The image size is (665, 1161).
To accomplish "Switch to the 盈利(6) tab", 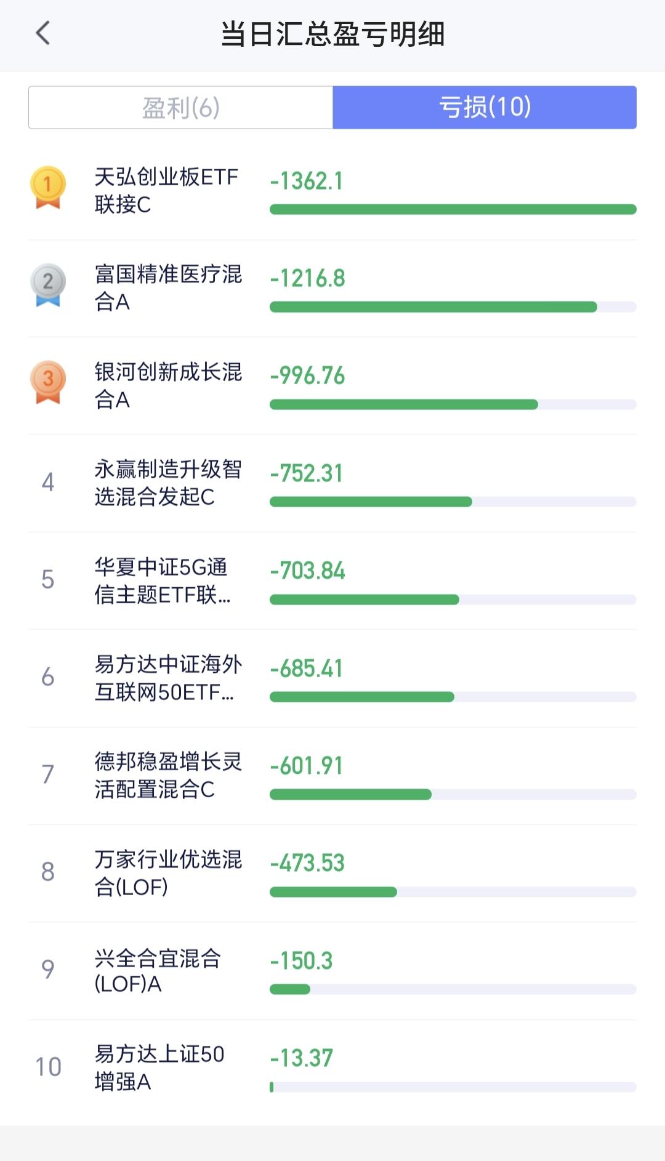I will [180, 108].
